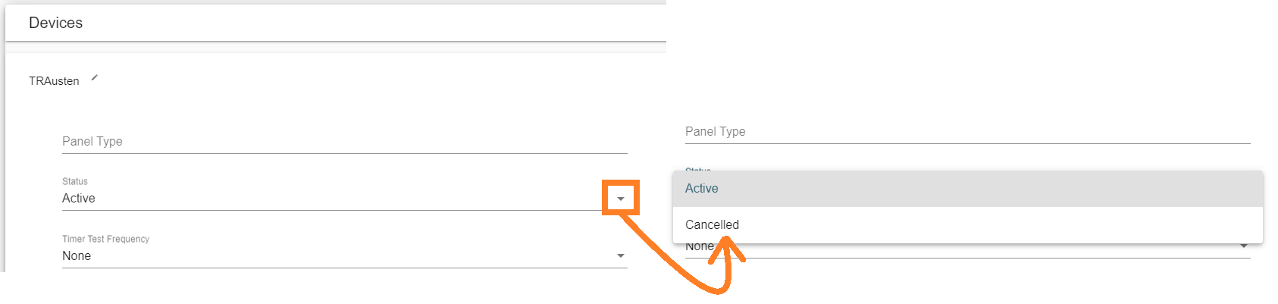Expand the Timer Test Frequency dropdown arrow
The height and width of the screenshot is (304, 1278).
[x=621, y=256]
